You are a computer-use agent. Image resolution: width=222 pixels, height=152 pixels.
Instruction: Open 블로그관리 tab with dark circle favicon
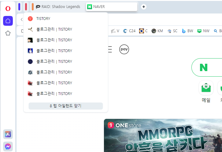click(66, 62)
